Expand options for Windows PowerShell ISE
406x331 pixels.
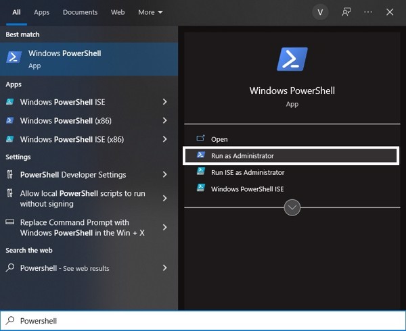165,102
